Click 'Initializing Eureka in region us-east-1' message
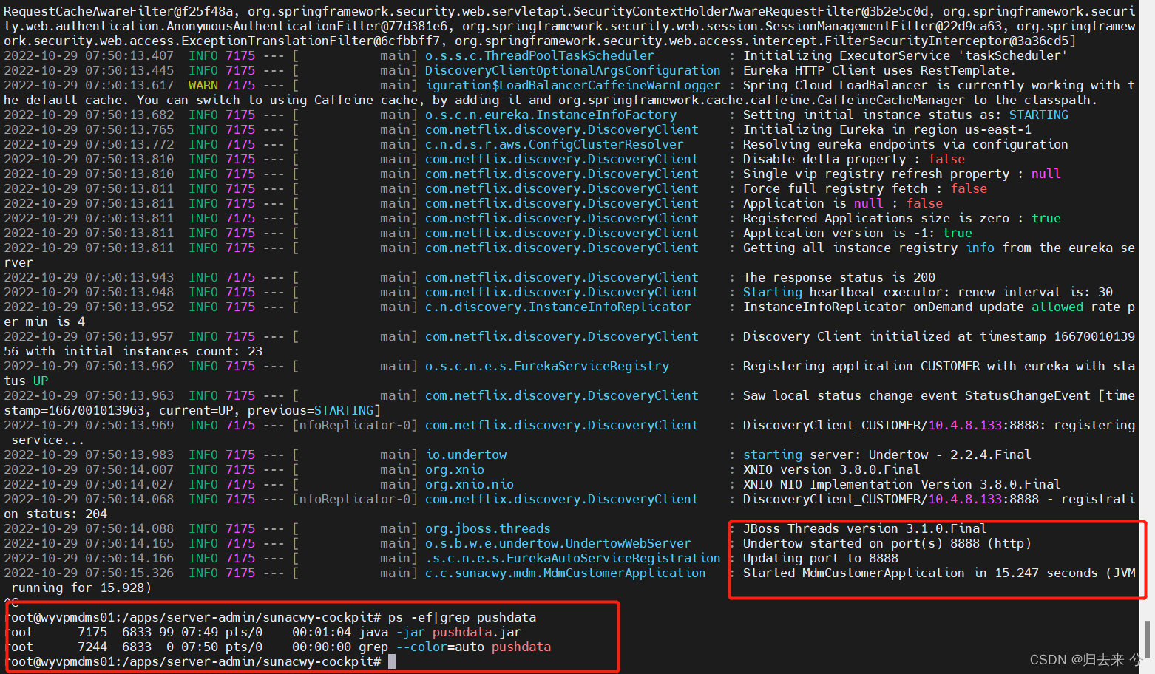The image size is (1155, 674). [x=887, y=130]
